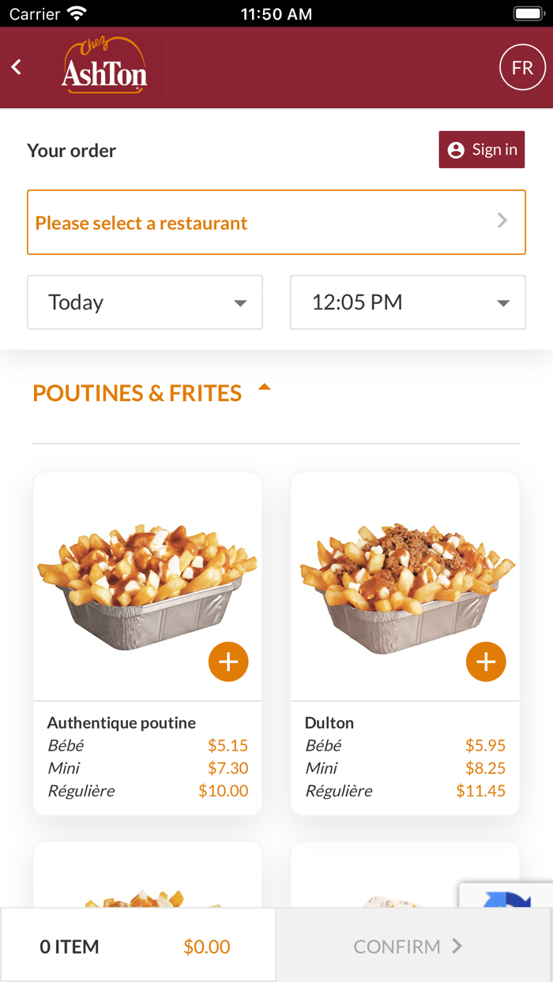
Task: Tap the back arrow in header
Action: pyautogui.click(x=17, y=68)
